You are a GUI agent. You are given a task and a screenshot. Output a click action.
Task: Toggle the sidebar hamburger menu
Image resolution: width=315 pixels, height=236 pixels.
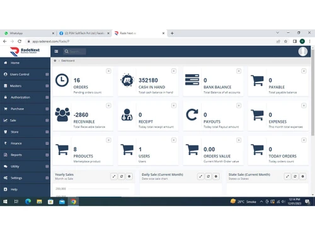tap(56, 52)
